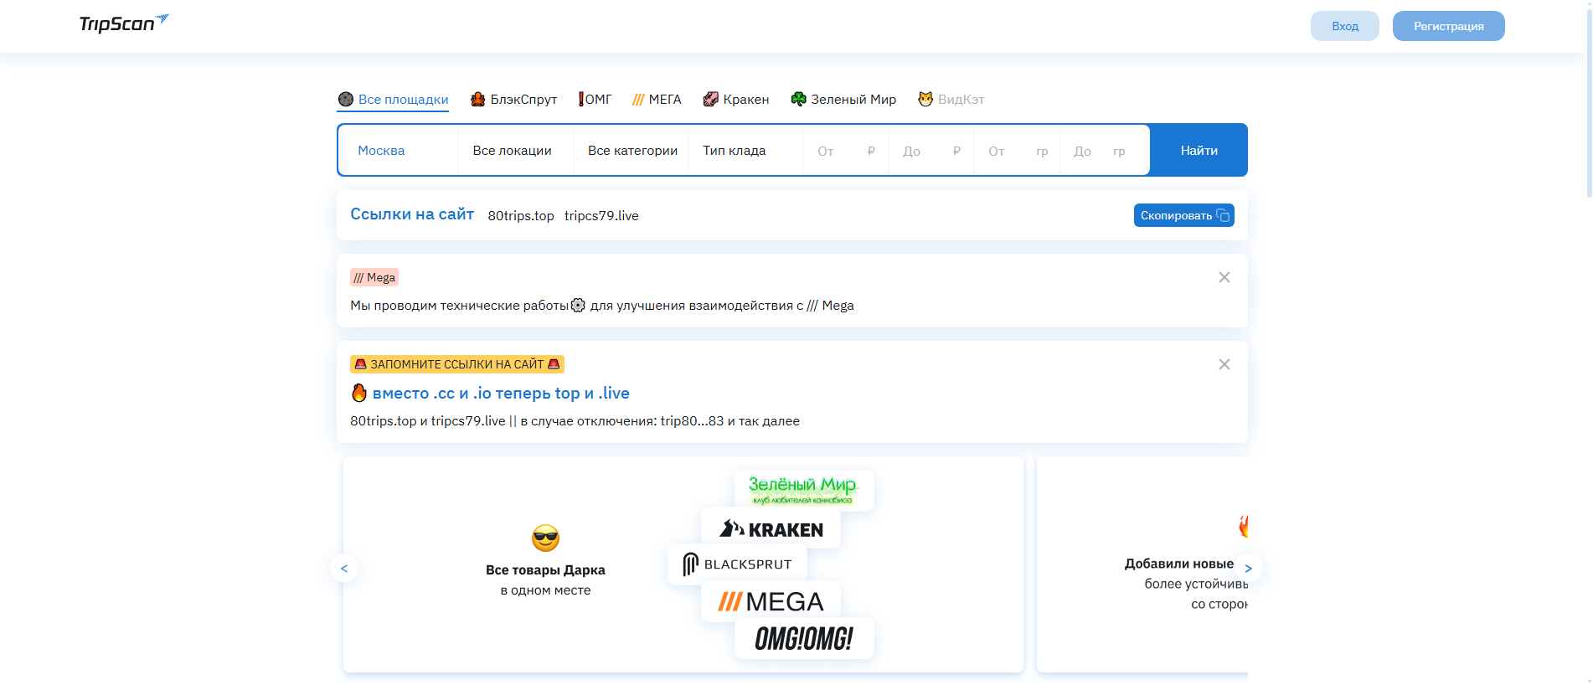Open the Зеленый Мир tab
Screen dimensions: 1593x685
click(x=843, y=100)
